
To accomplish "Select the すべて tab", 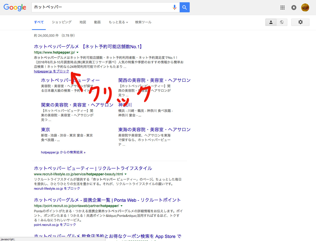I will point(39,22).
